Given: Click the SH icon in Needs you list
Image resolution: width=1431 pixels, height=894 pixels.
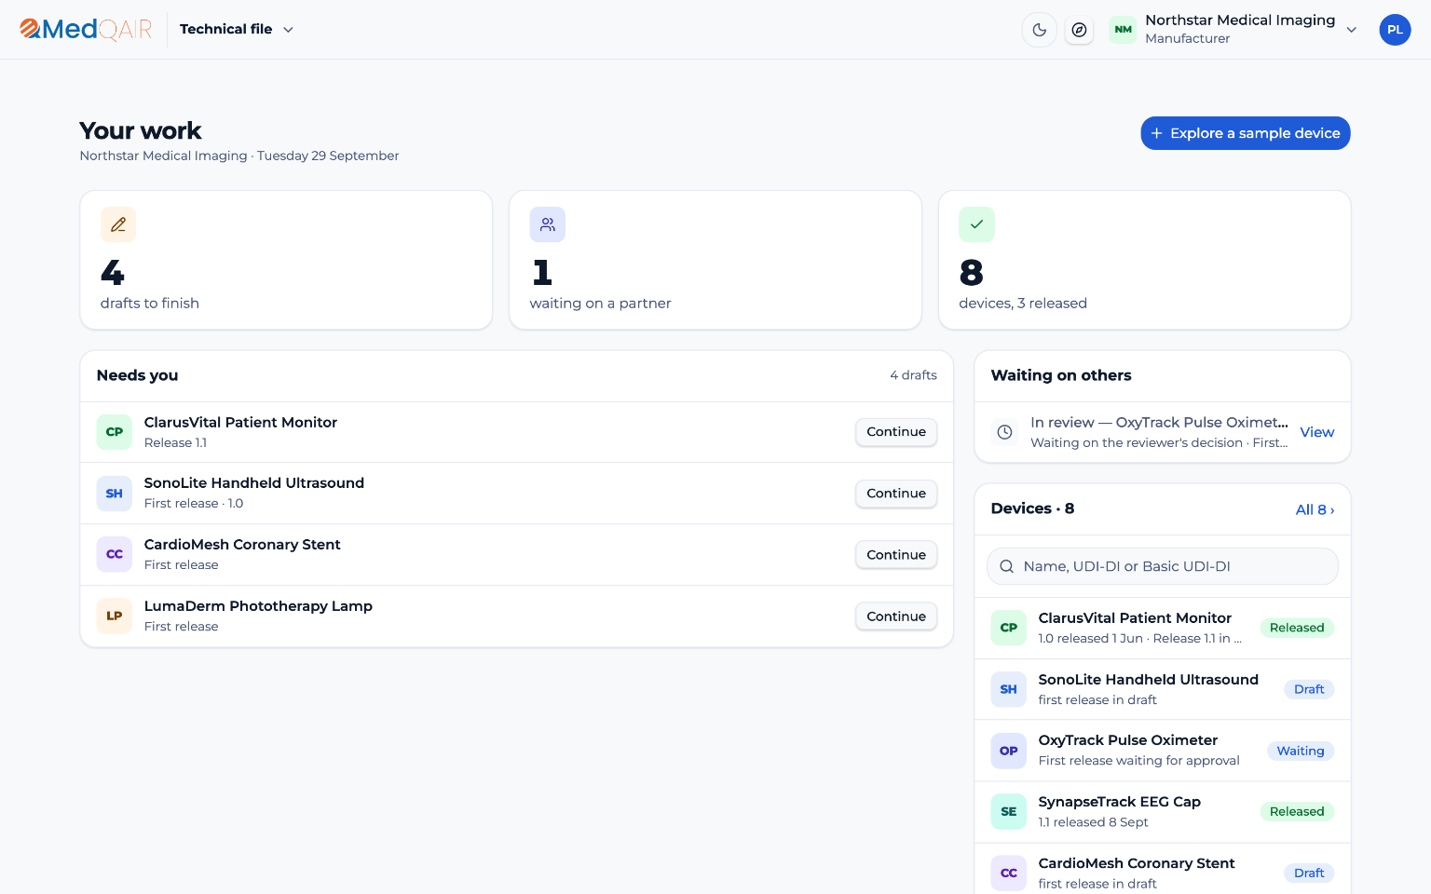Looking at the screenshot, I should 115,494.
